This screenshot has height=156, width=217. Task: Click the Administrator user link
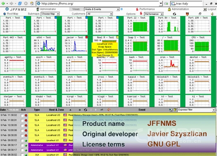click(x=48, y=9)
